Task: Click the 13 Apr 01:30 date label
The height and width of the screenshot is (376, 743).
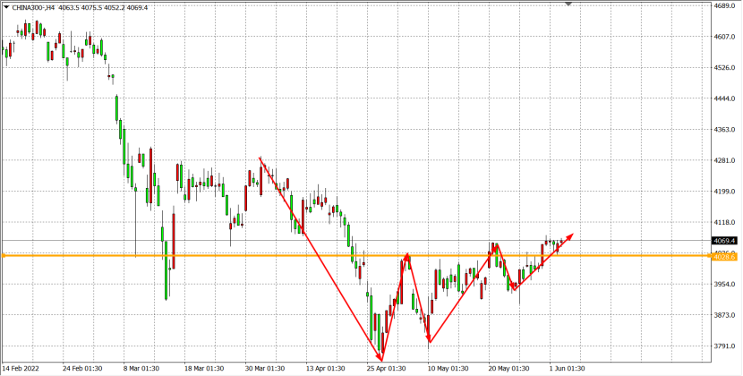Action: click(x=324, y=368)
